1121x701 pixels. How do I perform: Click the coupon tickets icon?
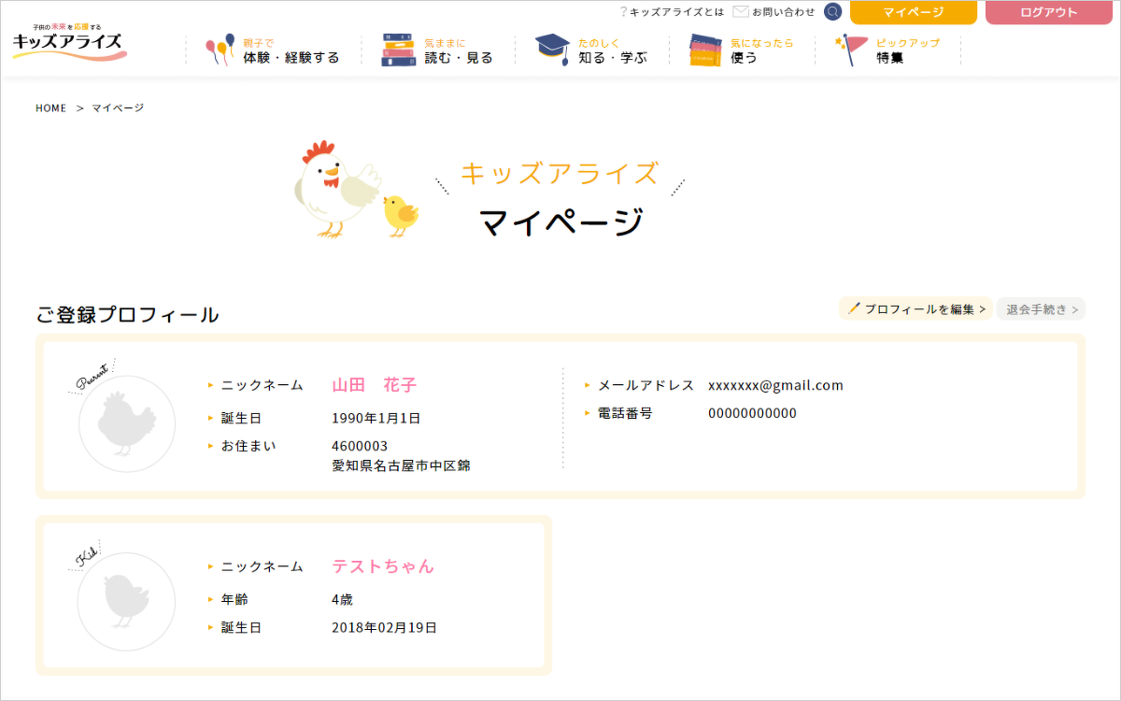[x=706, y=50]
